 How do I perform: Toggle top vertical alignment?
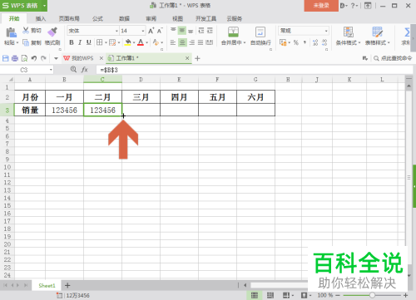173,30
